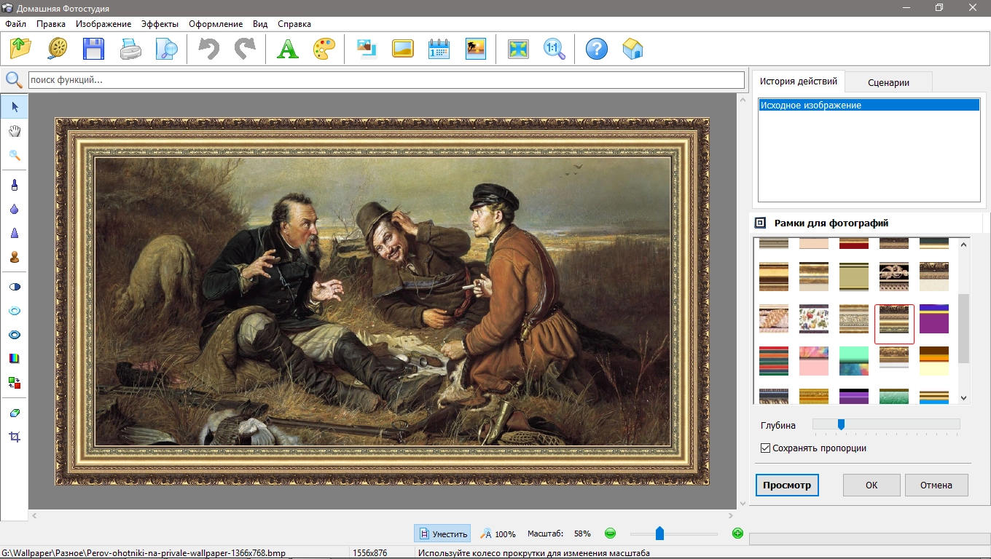Zoom in with green plus button
The image size is (991, 559).
coord(737,534)
